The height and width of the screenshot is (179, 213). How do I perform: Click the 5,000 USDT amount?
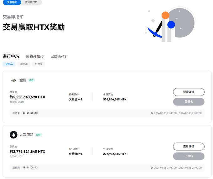[16, 157]
